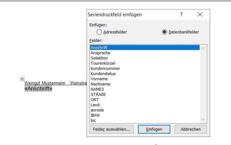Choose the Ansprache field
The image size is (231, 145).
(x=100, y=53)
